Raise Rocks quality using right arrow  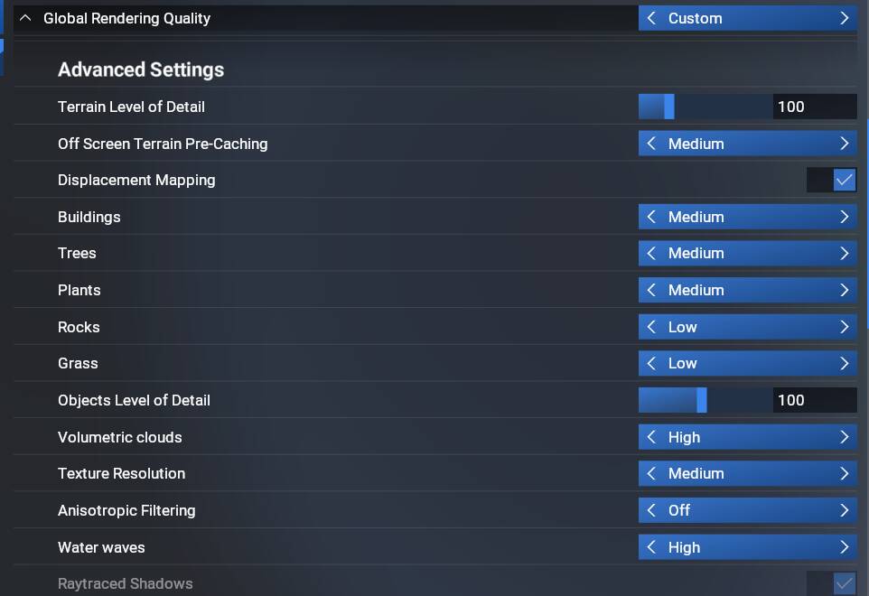point(844,327)
